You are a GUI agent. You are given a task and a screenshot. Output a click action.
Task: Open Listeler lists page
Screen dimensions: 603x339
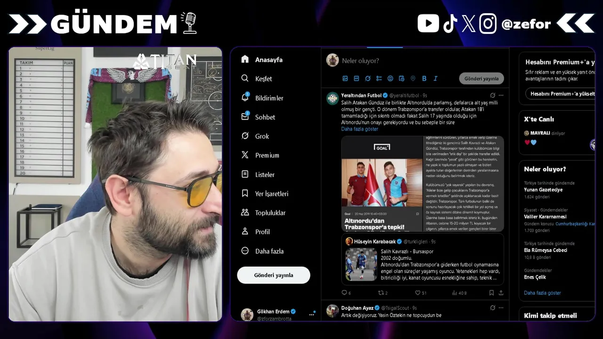[x=257, y=174]
